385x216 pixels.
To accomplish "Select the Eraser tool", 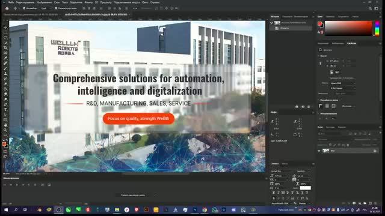I will click(x=5, y=84).
